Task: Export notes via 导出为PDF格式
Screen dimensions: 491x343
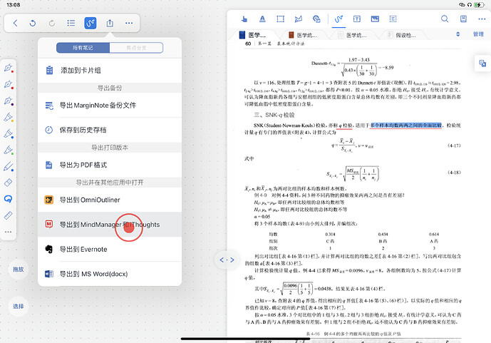Action: coord(110,165)
